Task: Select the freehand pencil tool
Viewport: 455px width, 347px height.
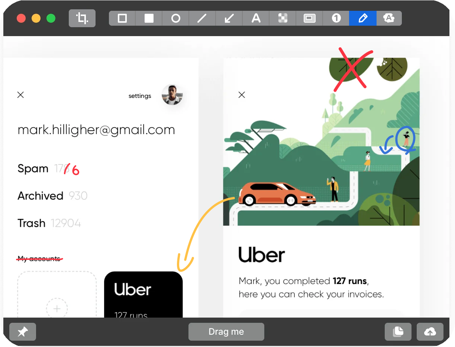Action: tap(363, 18)
